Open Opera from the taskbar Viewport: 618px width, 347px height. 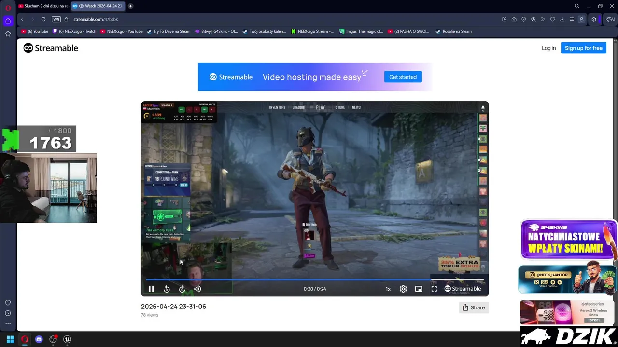(x=25, y=339)
